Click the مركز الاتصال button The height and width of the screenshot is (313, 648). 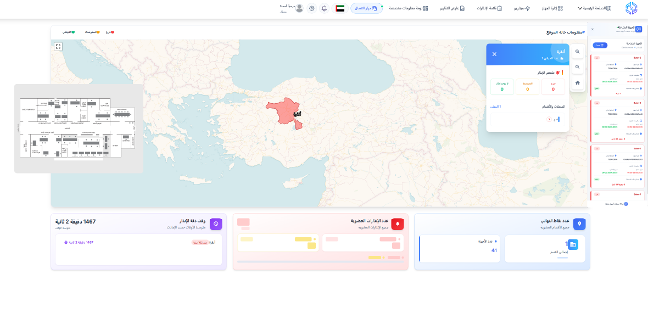coord(367,8)
